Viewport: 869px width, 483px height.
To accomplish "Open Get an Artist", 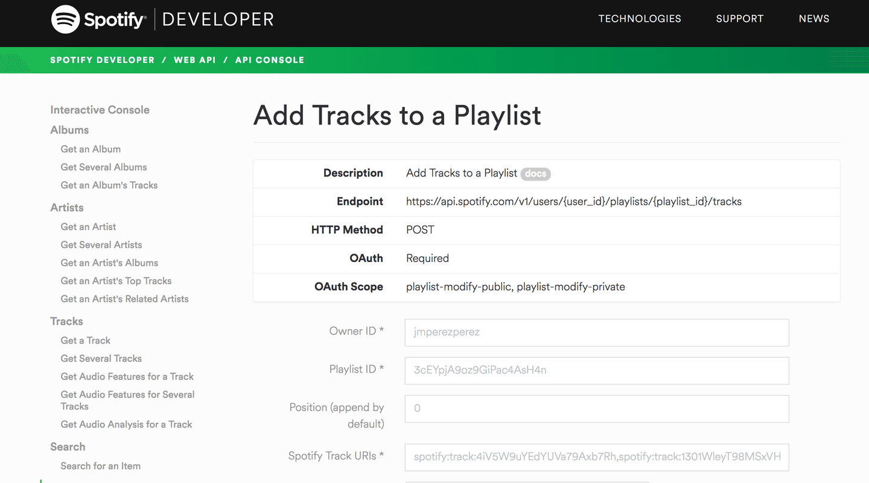I will click(89, 227).
